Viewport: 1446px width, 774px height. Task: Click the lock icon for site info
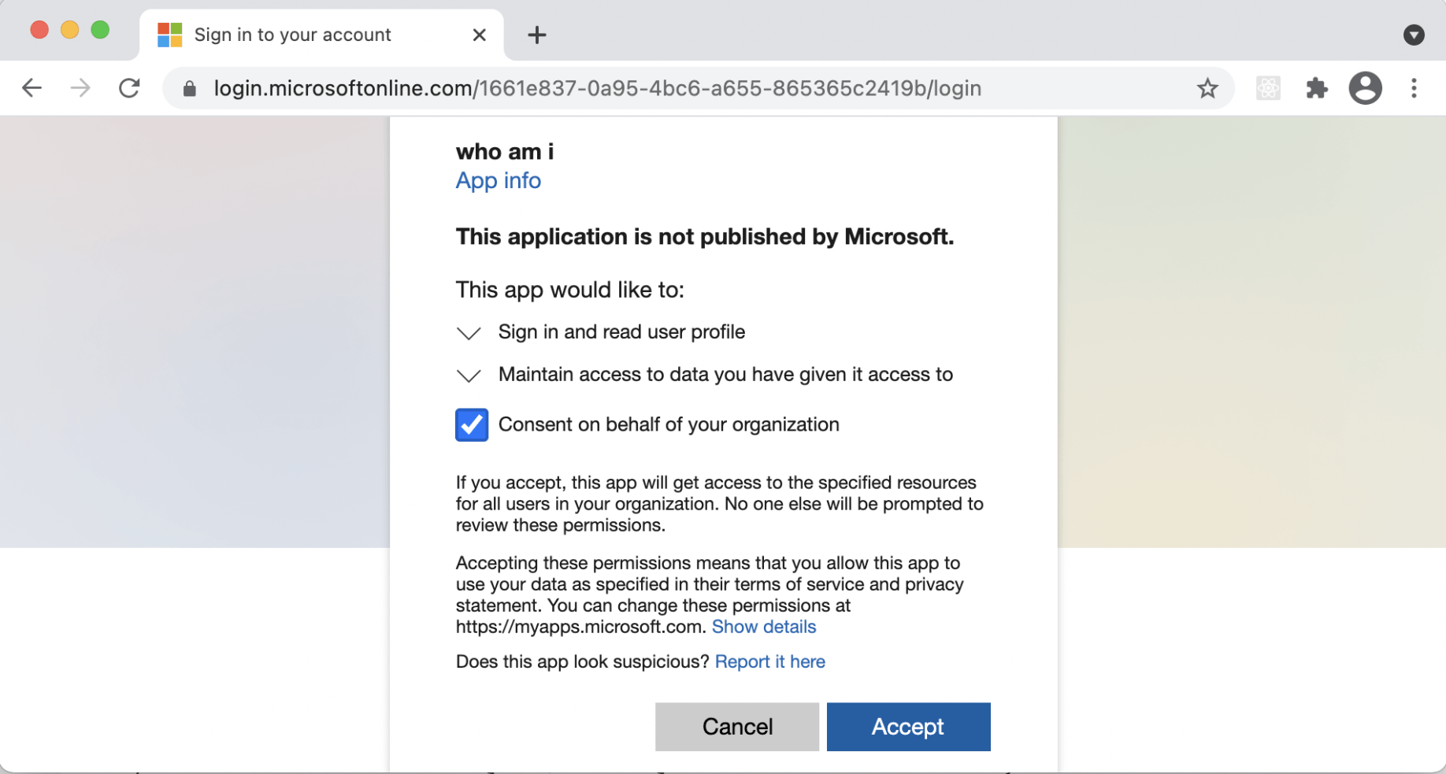click(x=190, y=89)
